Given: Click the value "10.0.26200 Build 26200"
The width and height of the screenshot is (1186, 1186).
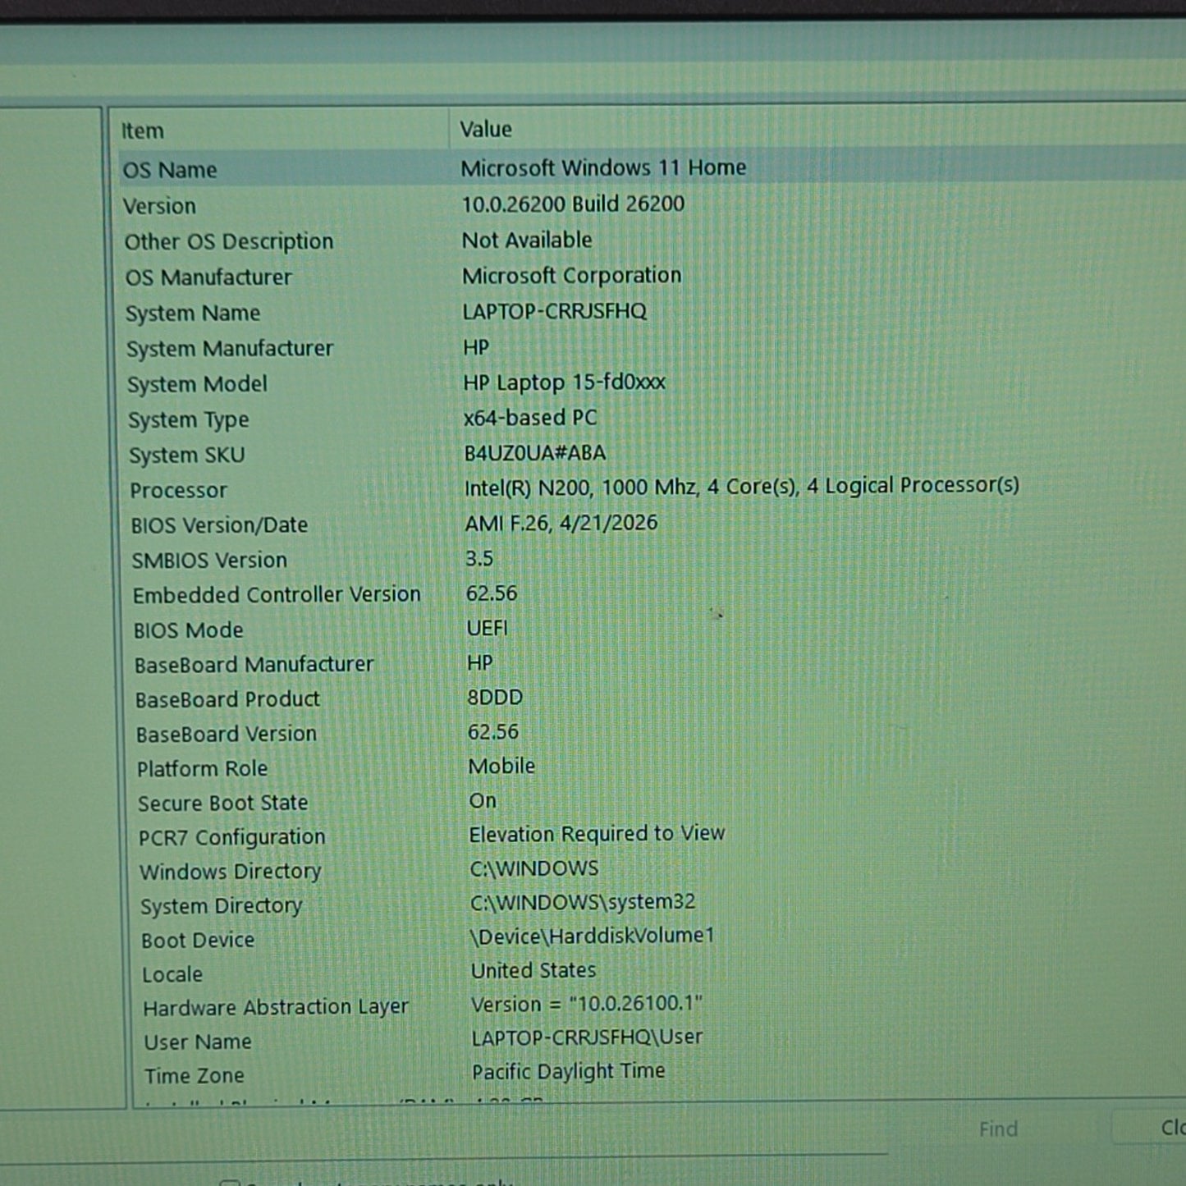Looking at the screenshot, I should click(573, 204).
